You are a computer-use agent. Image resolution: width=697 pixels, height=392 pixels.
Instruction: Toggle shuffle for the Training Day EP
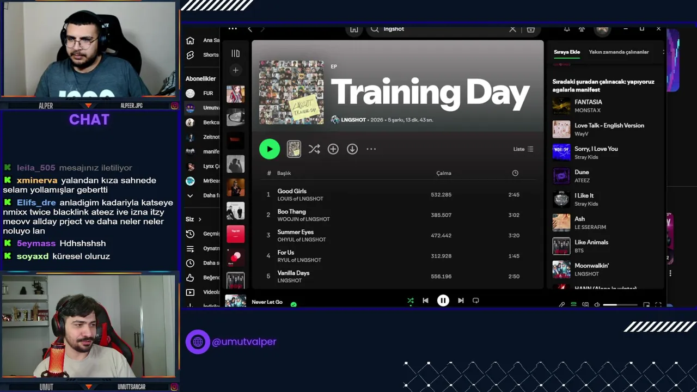coord(314,149)
